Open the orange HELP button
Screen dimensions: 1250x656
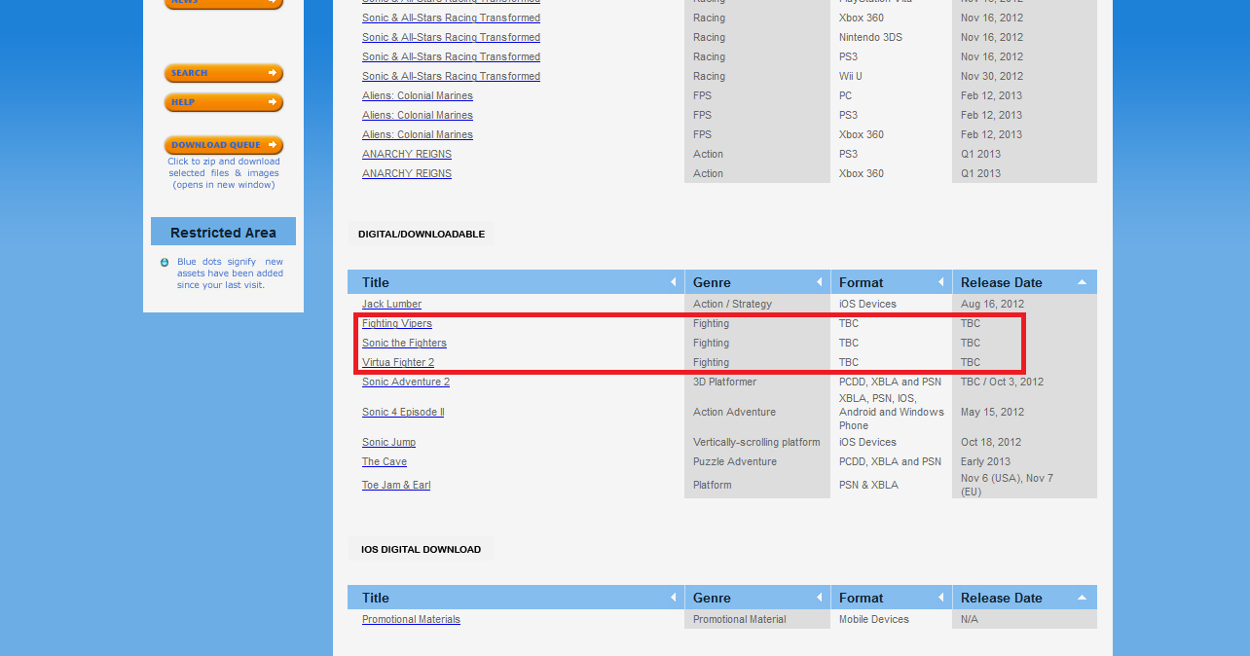tap(224, 102)
